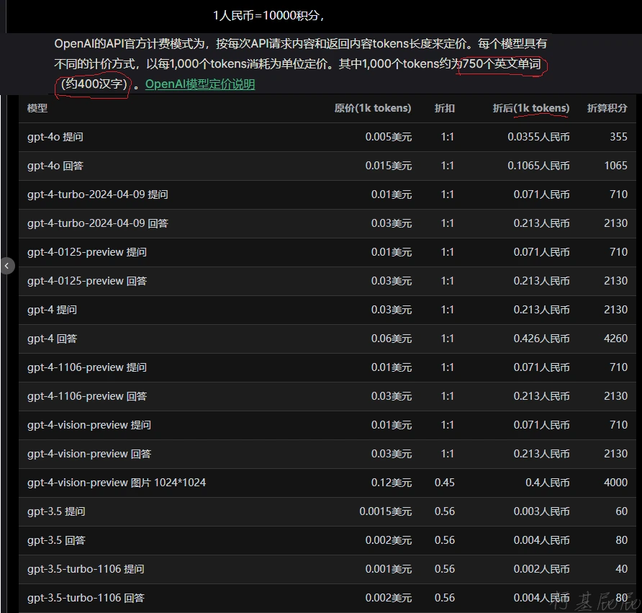Select the gpt-3.5-turbo-1106 回答 model name
The image size is (642, 613).
(x=86, y=598)
